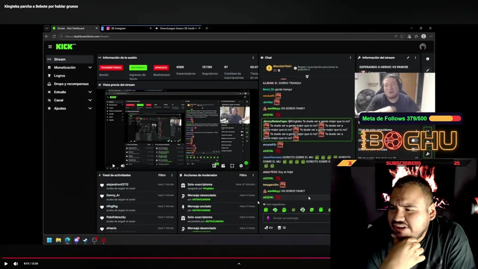The image size is (478, 269).
Task: Open the browser tab list chevron
Action: point(47,28)
